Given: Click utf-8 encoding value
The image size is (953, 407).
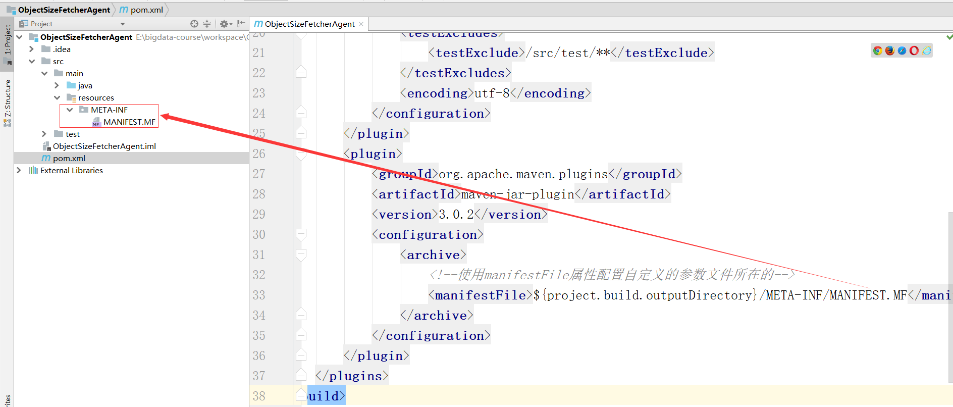Looking at the screenshot, I should [x=492, y=93].
